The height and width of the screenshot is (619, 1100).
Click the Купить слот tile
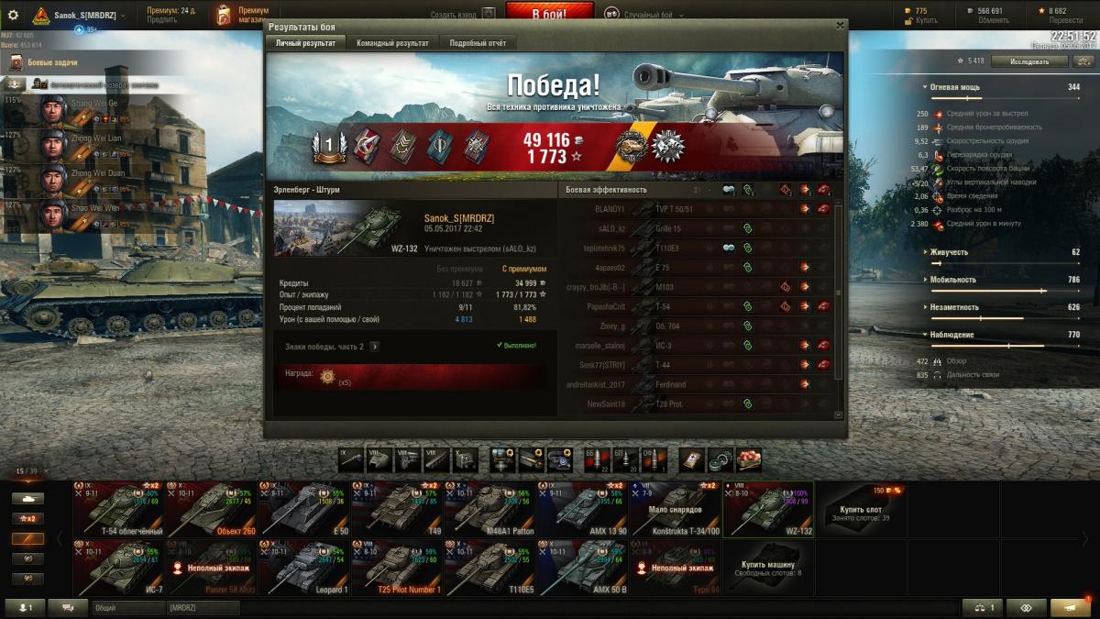point(861,510)
